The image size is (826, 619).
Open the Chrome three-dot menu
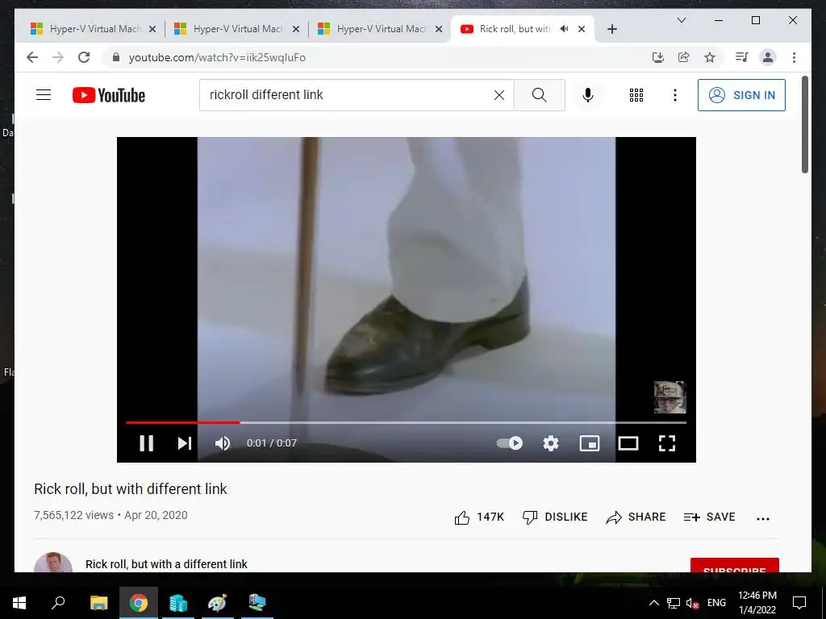click(794, 57)
